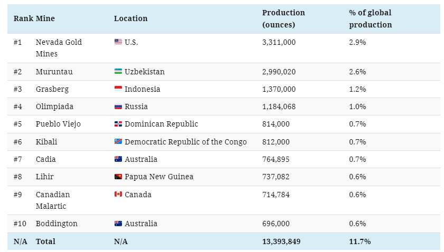Click the Canadian Malartic mine name
The width and height of the screenshot is (444, 252).
52,200
